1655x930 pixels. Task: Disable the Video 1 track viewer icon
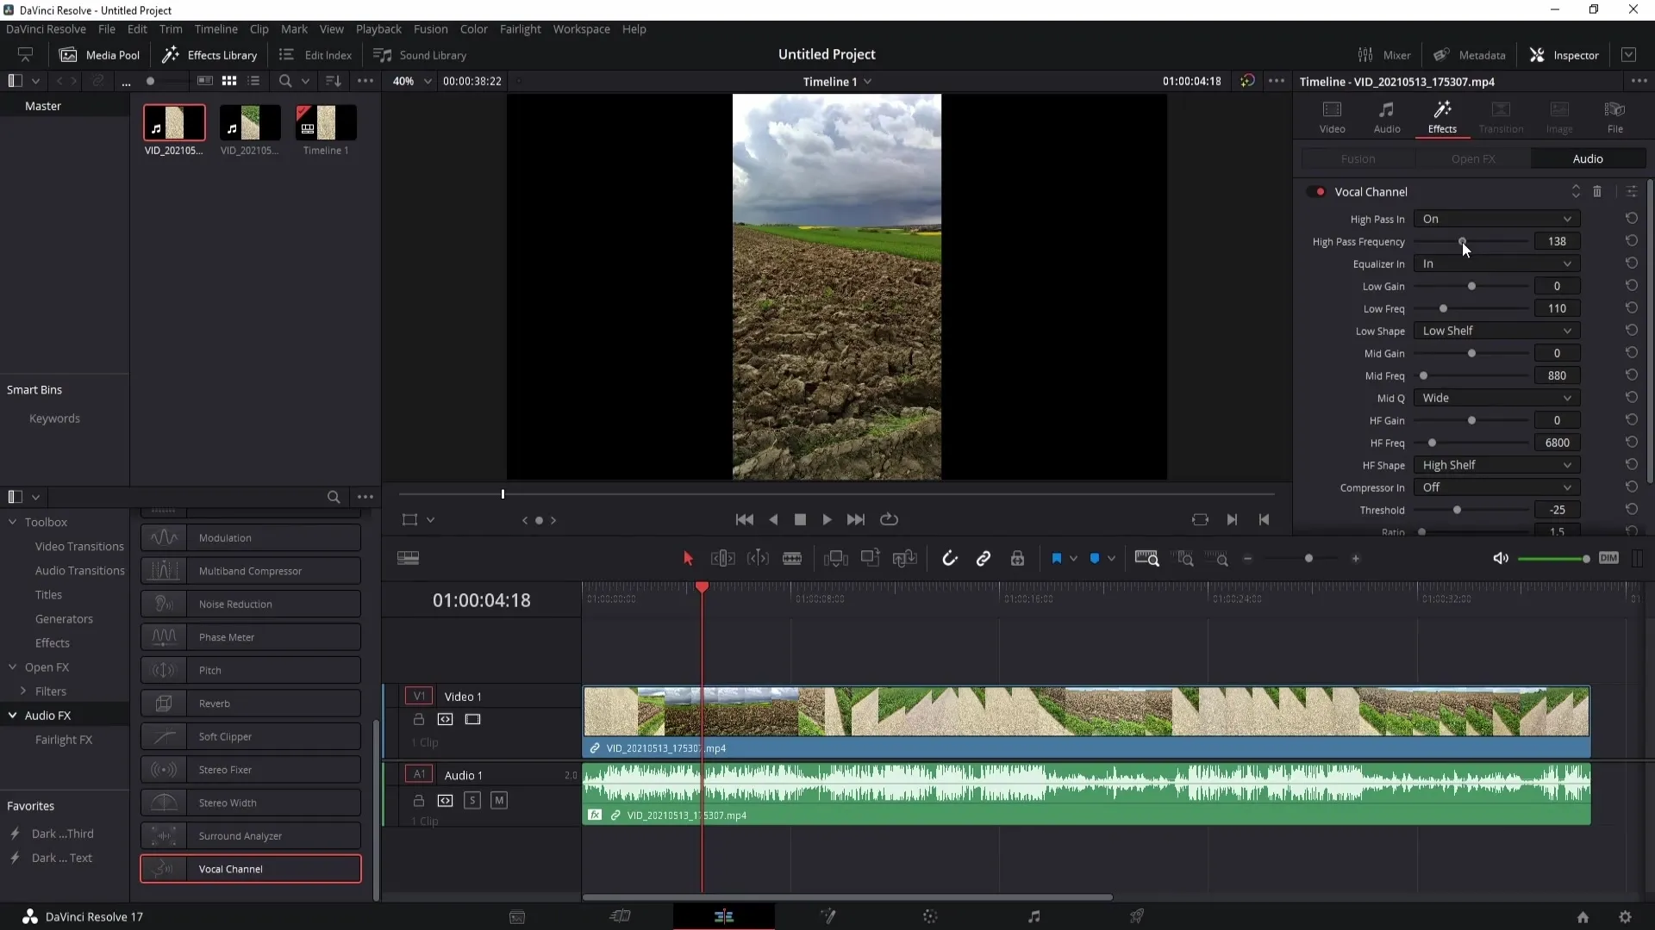point(472,719)
